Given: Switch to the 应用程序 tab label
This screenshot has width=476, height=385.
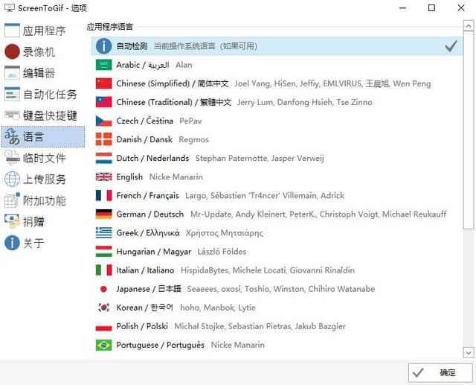Looking at the screenshot, I should click(x=45, y=31).
